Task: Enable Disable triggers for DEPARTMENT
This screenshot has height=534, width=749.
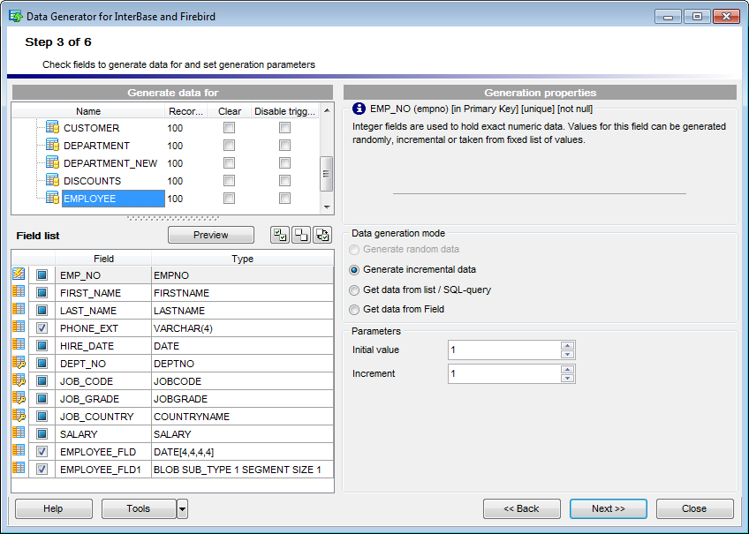Action: coord(284,145)
